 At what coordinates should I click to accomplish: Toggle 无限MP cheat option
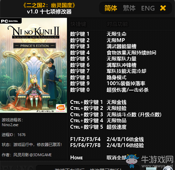[x=116, y=40]
